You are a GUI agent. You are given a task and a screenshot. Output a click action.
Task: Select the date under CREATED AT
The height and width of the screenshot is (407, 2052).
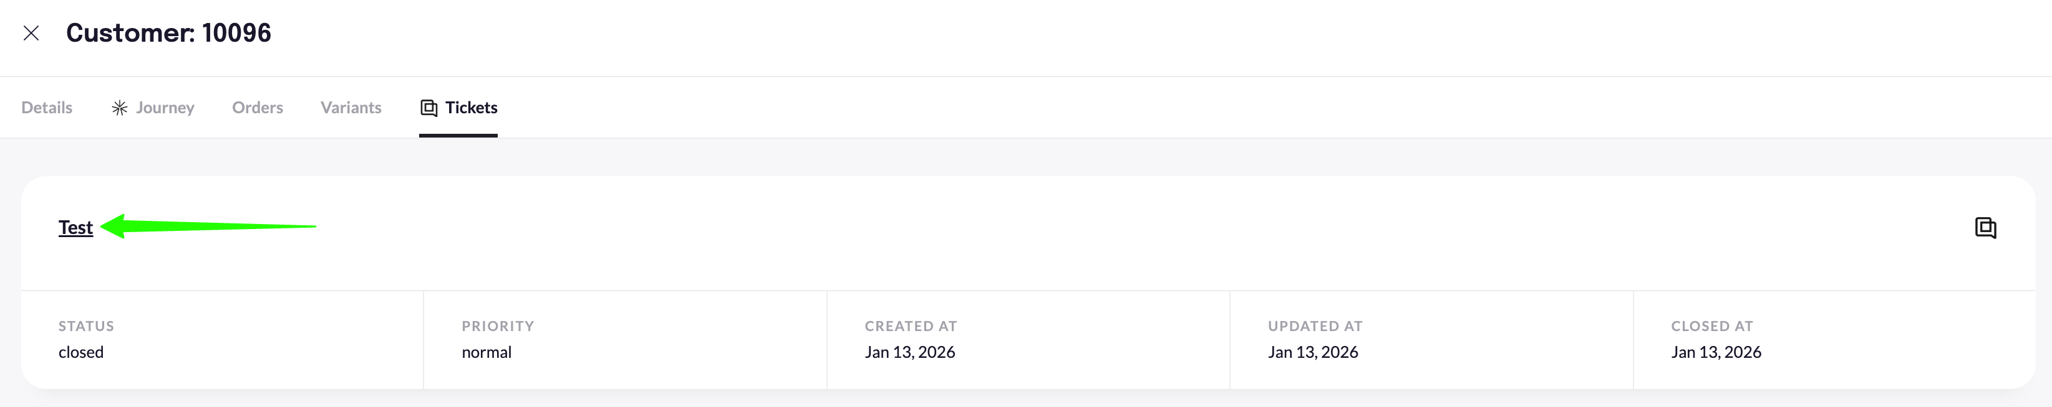[x=910, y=352]
